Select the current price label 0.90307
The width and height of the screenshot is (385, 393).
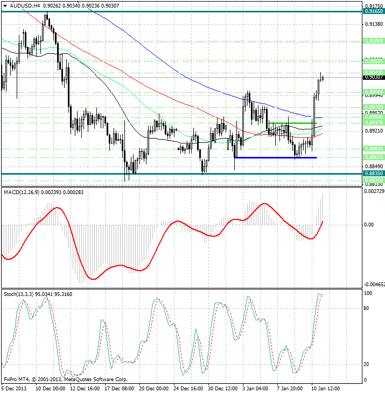point(374,77)
